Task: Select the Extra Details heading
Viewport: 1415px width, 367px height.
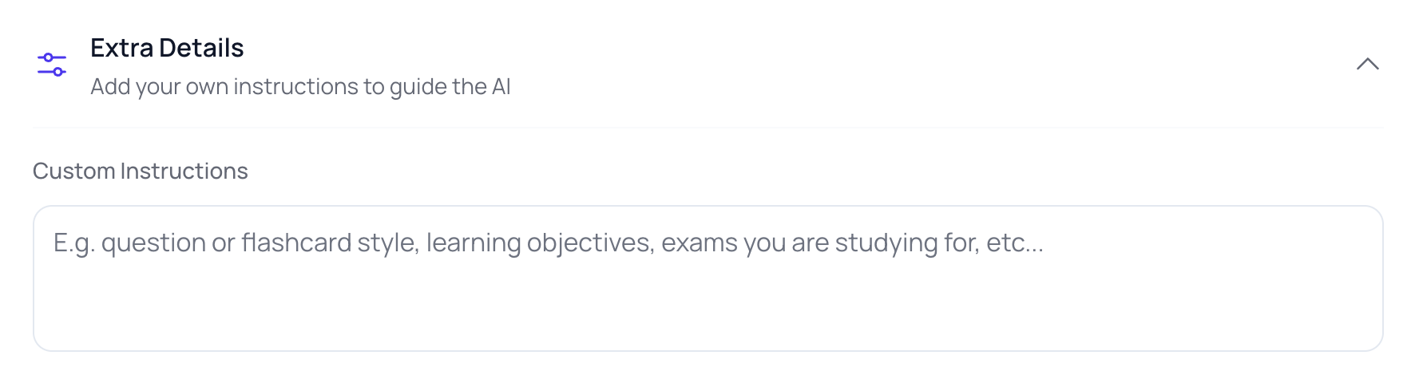Action: [167, 48]
